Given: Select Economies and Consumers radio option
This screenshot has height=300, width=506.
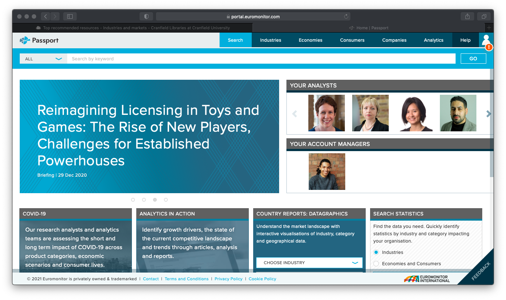Looking at the screenshot, I should click(376, 264).
